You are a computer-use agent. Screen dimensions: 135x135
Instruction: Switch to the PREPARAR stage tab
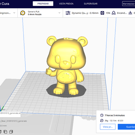pos(43,4)
